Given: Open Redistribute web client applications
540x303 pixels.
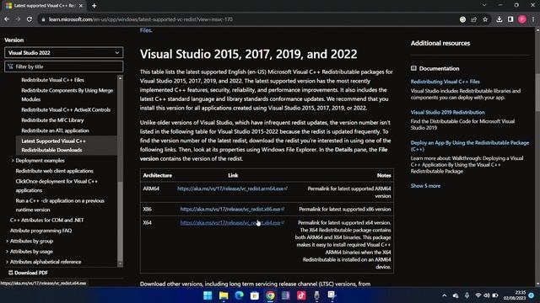Looking at the screenshot, I should pyautogui.click(x=54, y=171).
